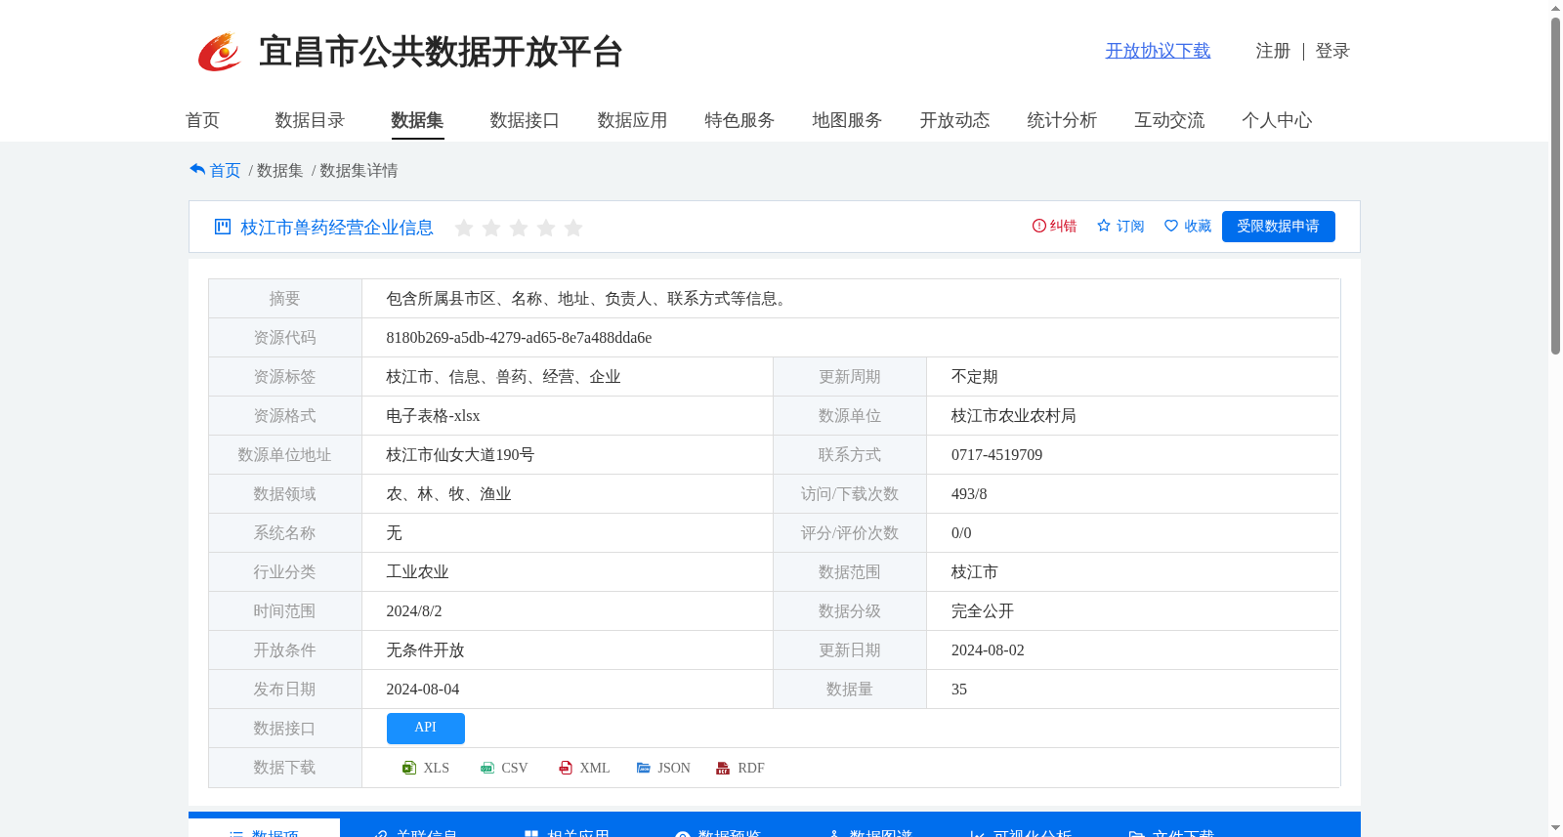The width and height of the screenshot is (1563, 837).
Task: Download the dataset as XLS
Action: (426, 768)
